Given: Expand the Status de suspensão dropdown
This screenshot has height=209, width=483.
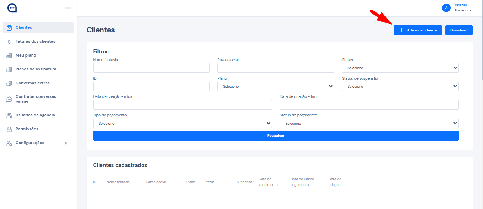Looking at the screenshot, I should tap(400, 87).
